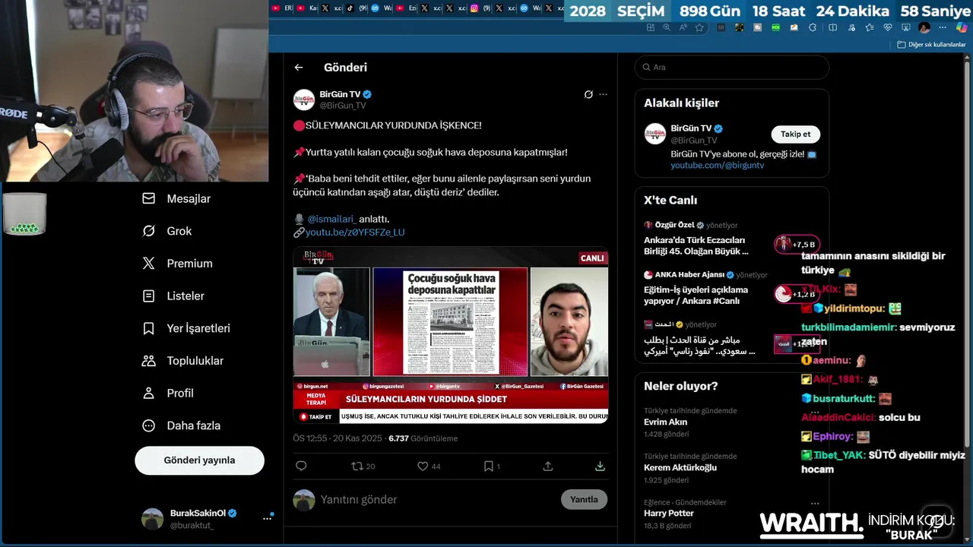Open the @ismailari_ mention
Image resolution: width=973 pixels, height=547 pixels.
[331, 219]
